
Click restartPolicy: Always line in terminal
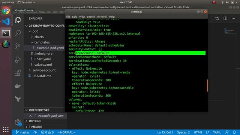[x=87, y=42]
